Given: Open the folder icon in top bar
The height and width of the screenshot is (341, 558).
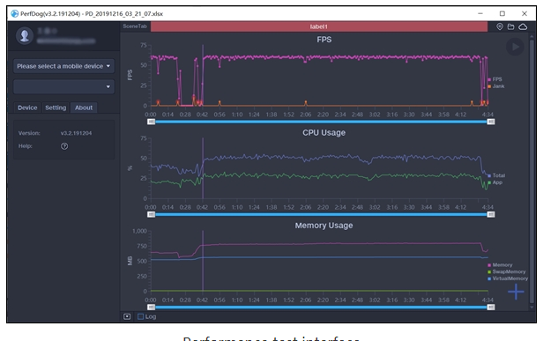Looking at the screenshot, I should pos(510,26).
